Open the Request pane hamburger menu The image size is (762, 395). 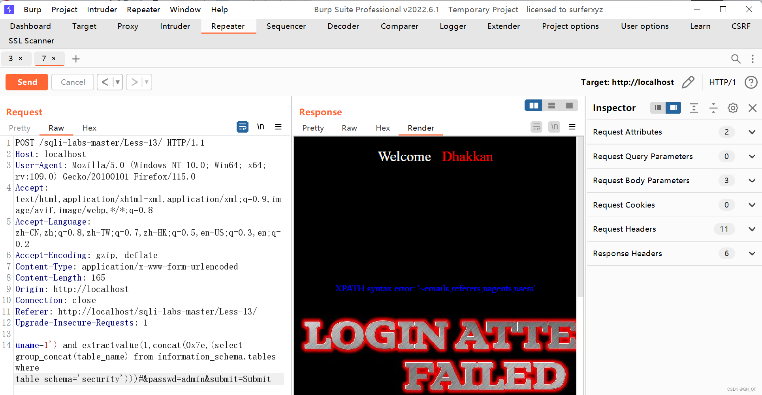point(278,127)
